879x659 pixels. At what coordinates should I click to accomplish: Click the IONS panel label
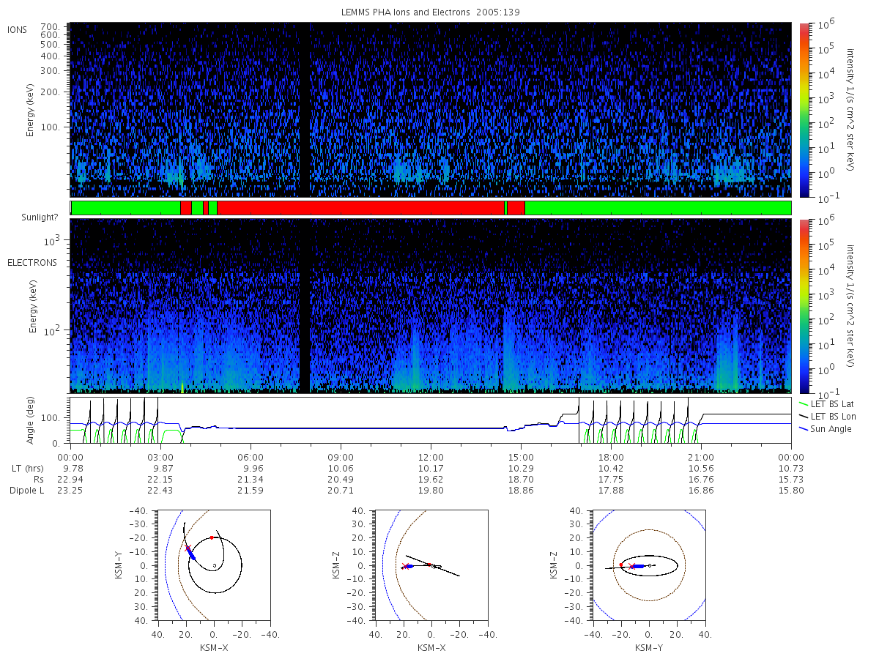(18, 29)
